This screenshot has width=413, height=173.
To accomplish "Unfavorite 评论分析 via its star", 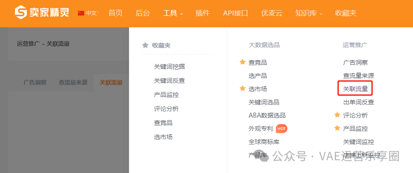I will (x=337, y=115).
